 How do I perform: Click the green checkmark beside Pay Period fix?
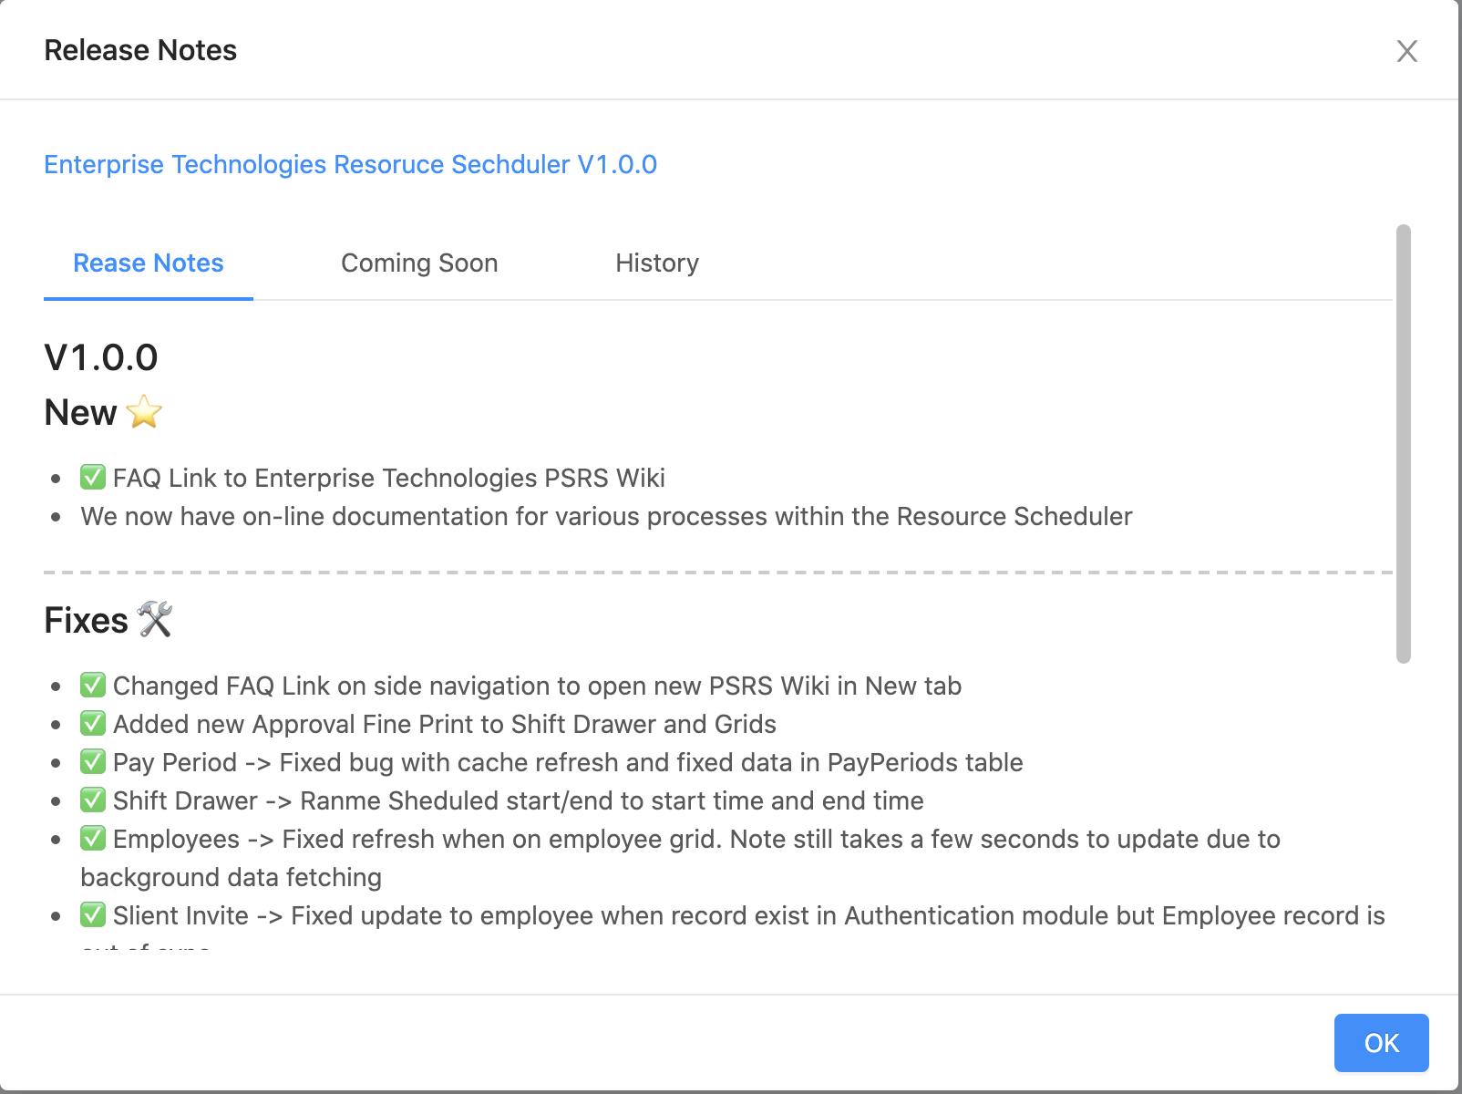(x=93, y=761)
